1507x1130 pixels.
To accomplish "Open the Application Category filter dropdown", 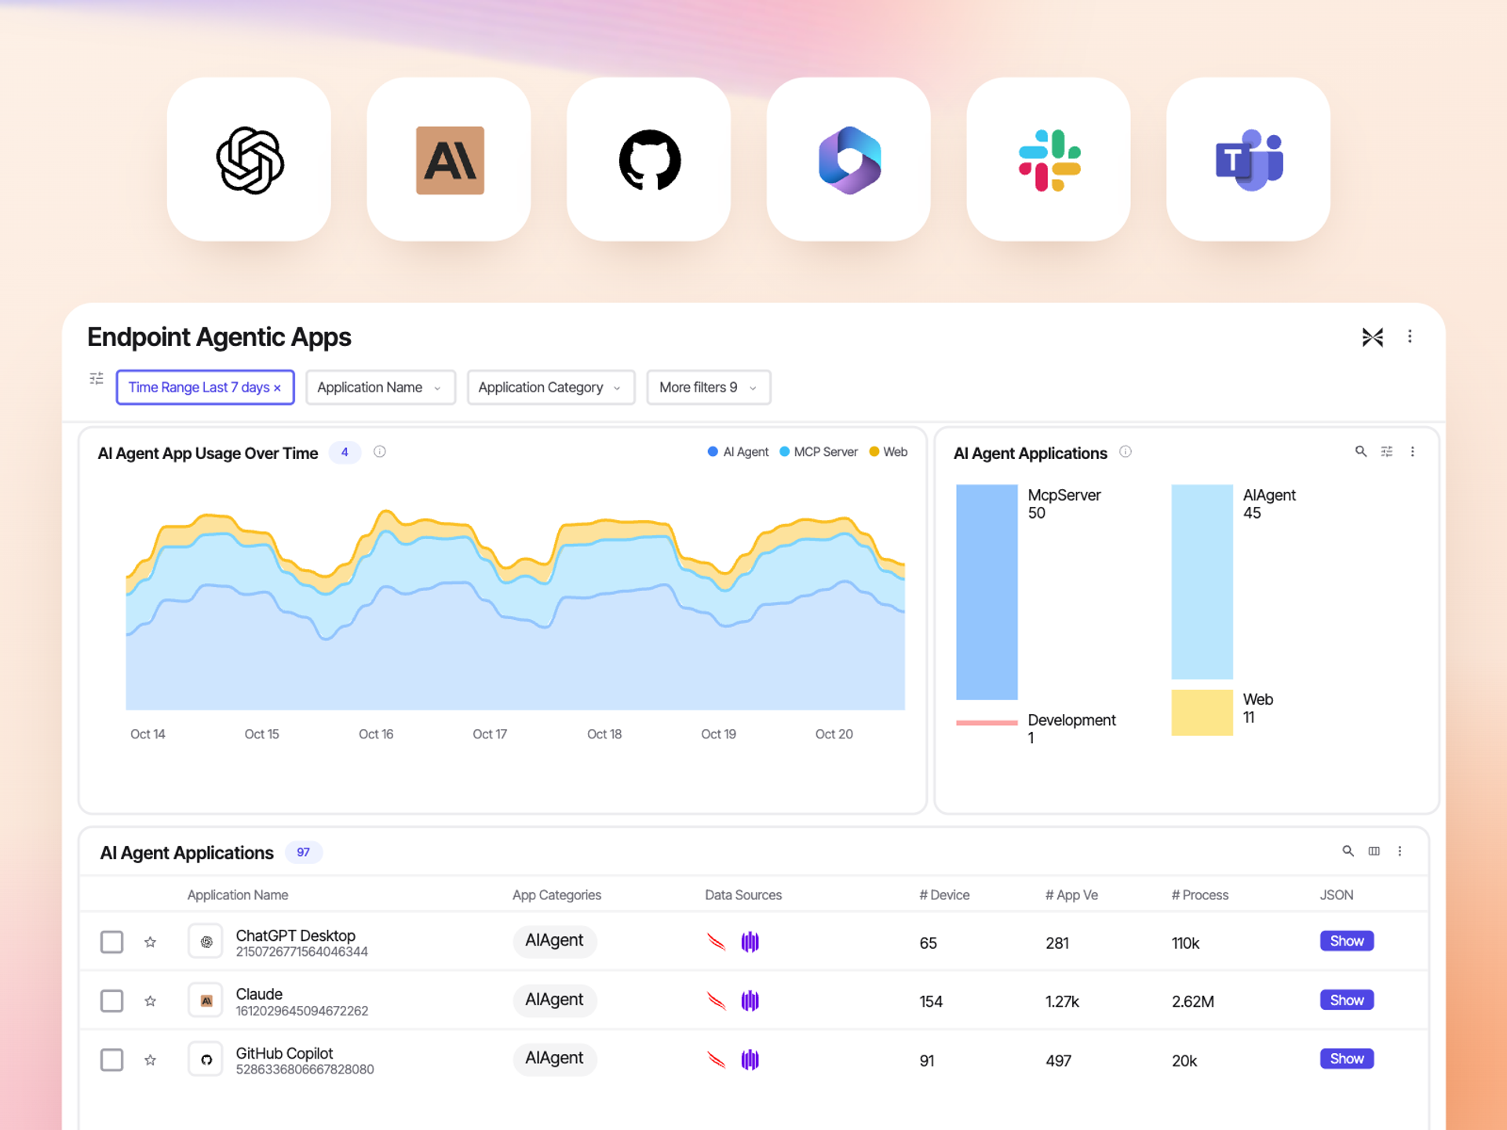I will (x=551, y=387).
